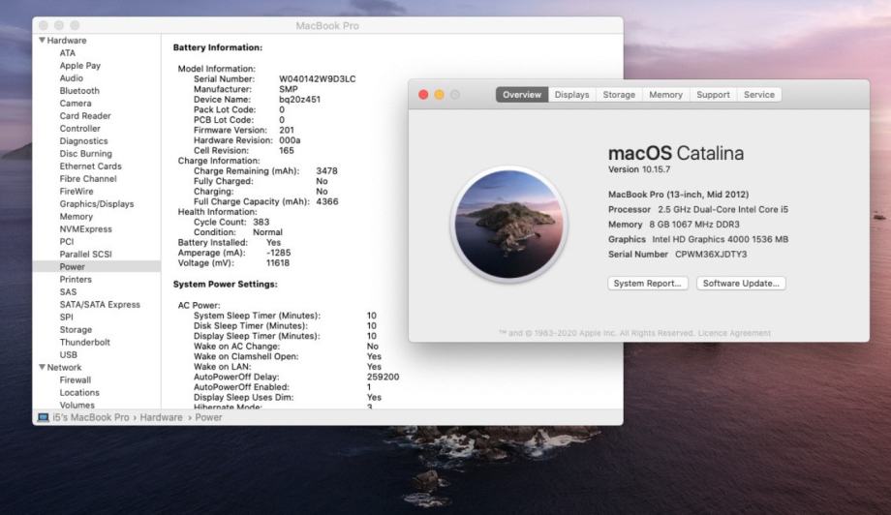Select the Memory tab
This screenshot has width=891, height=515.
pyautogui.click(x=665, y=95)
